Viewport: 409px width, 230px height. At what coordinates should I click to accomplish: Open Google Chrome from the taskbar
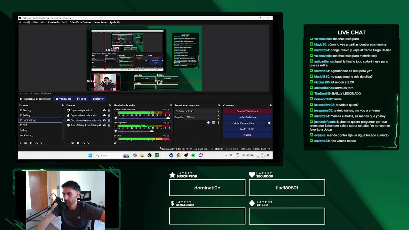coord(179,156)
